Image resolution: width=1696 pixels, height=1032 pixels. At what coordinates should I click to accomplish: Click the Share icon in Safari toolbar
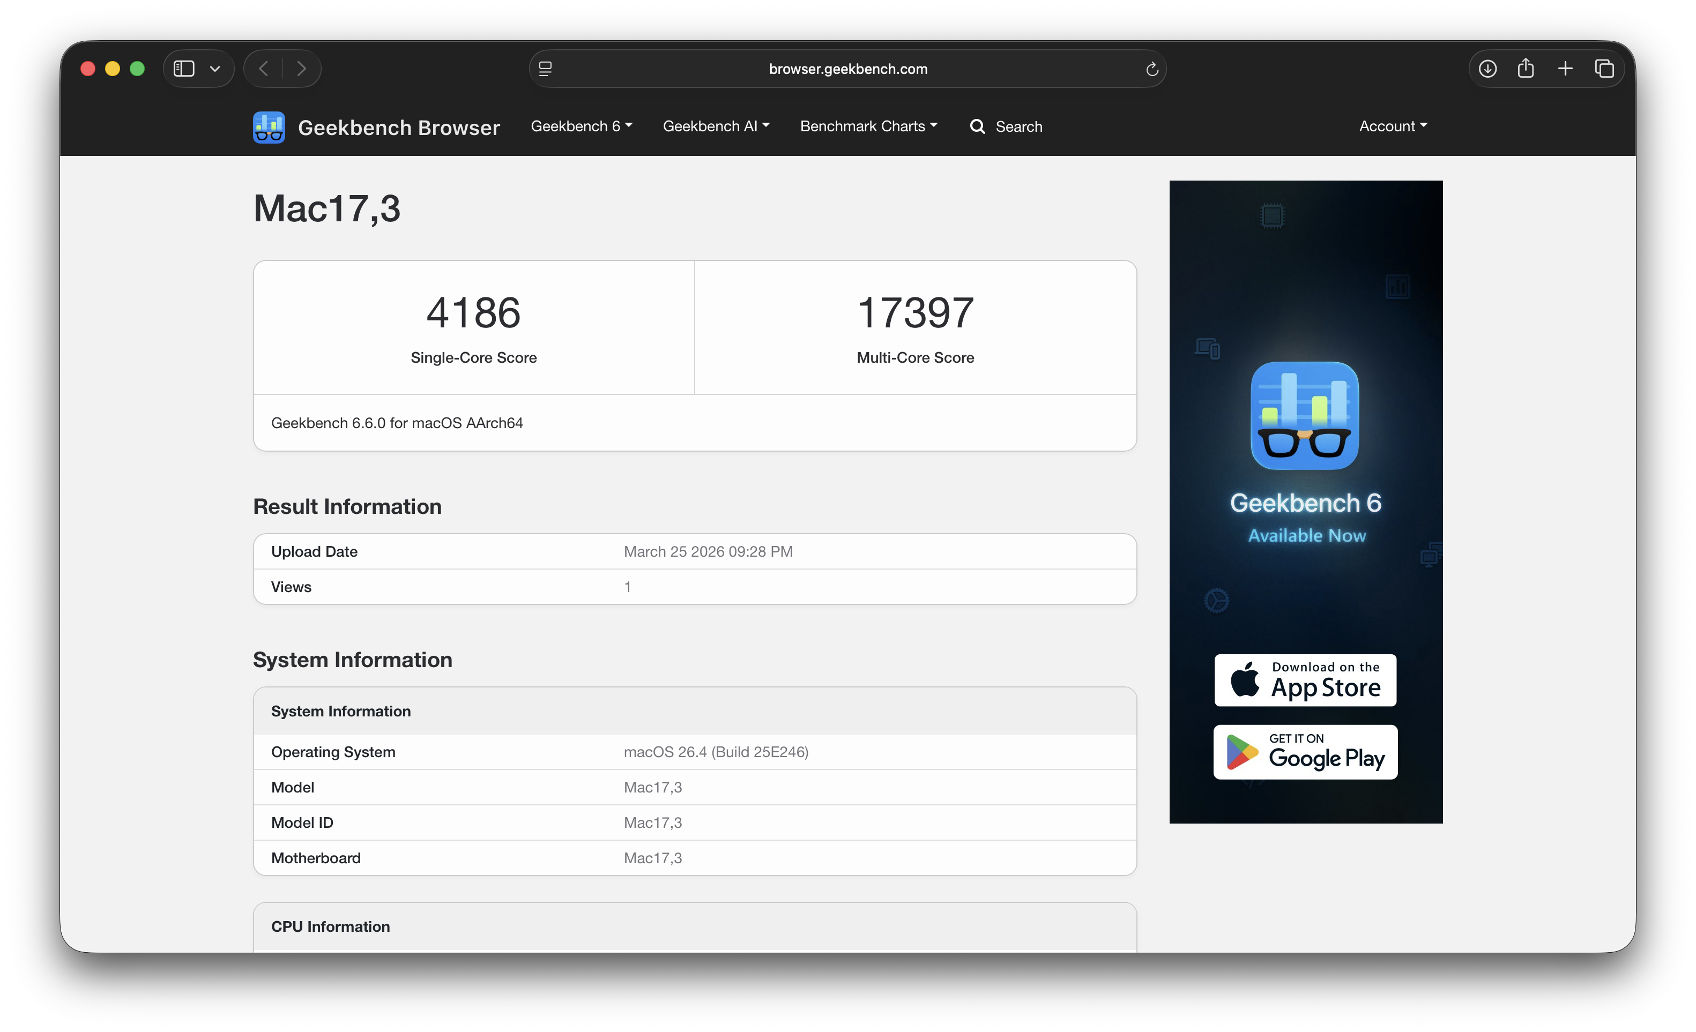1526,69
